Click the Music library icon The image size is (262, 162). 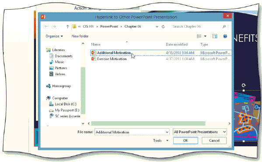51,62
